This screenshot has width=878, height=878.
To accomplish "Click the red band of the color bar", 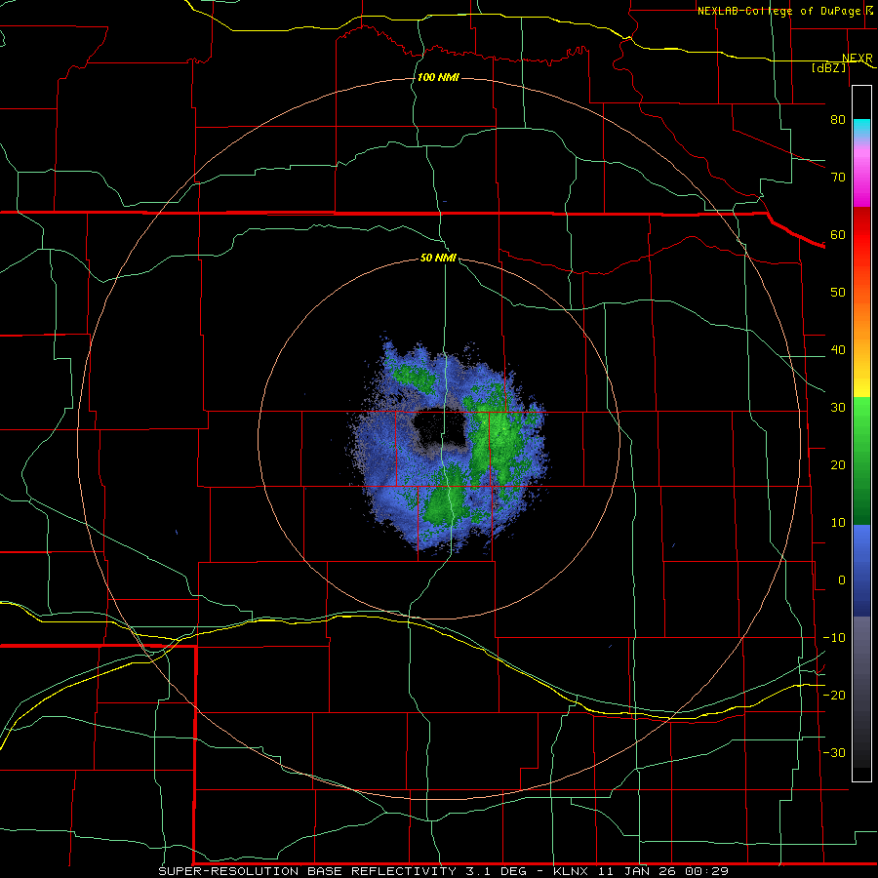I will click(861, 235).
